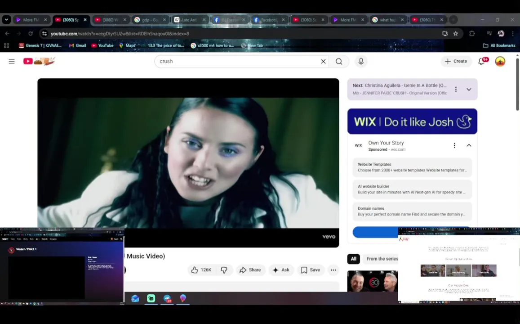Open the account avatar menu
The width and height of the screenshot is (520, 324).
[x=500, y=61]
